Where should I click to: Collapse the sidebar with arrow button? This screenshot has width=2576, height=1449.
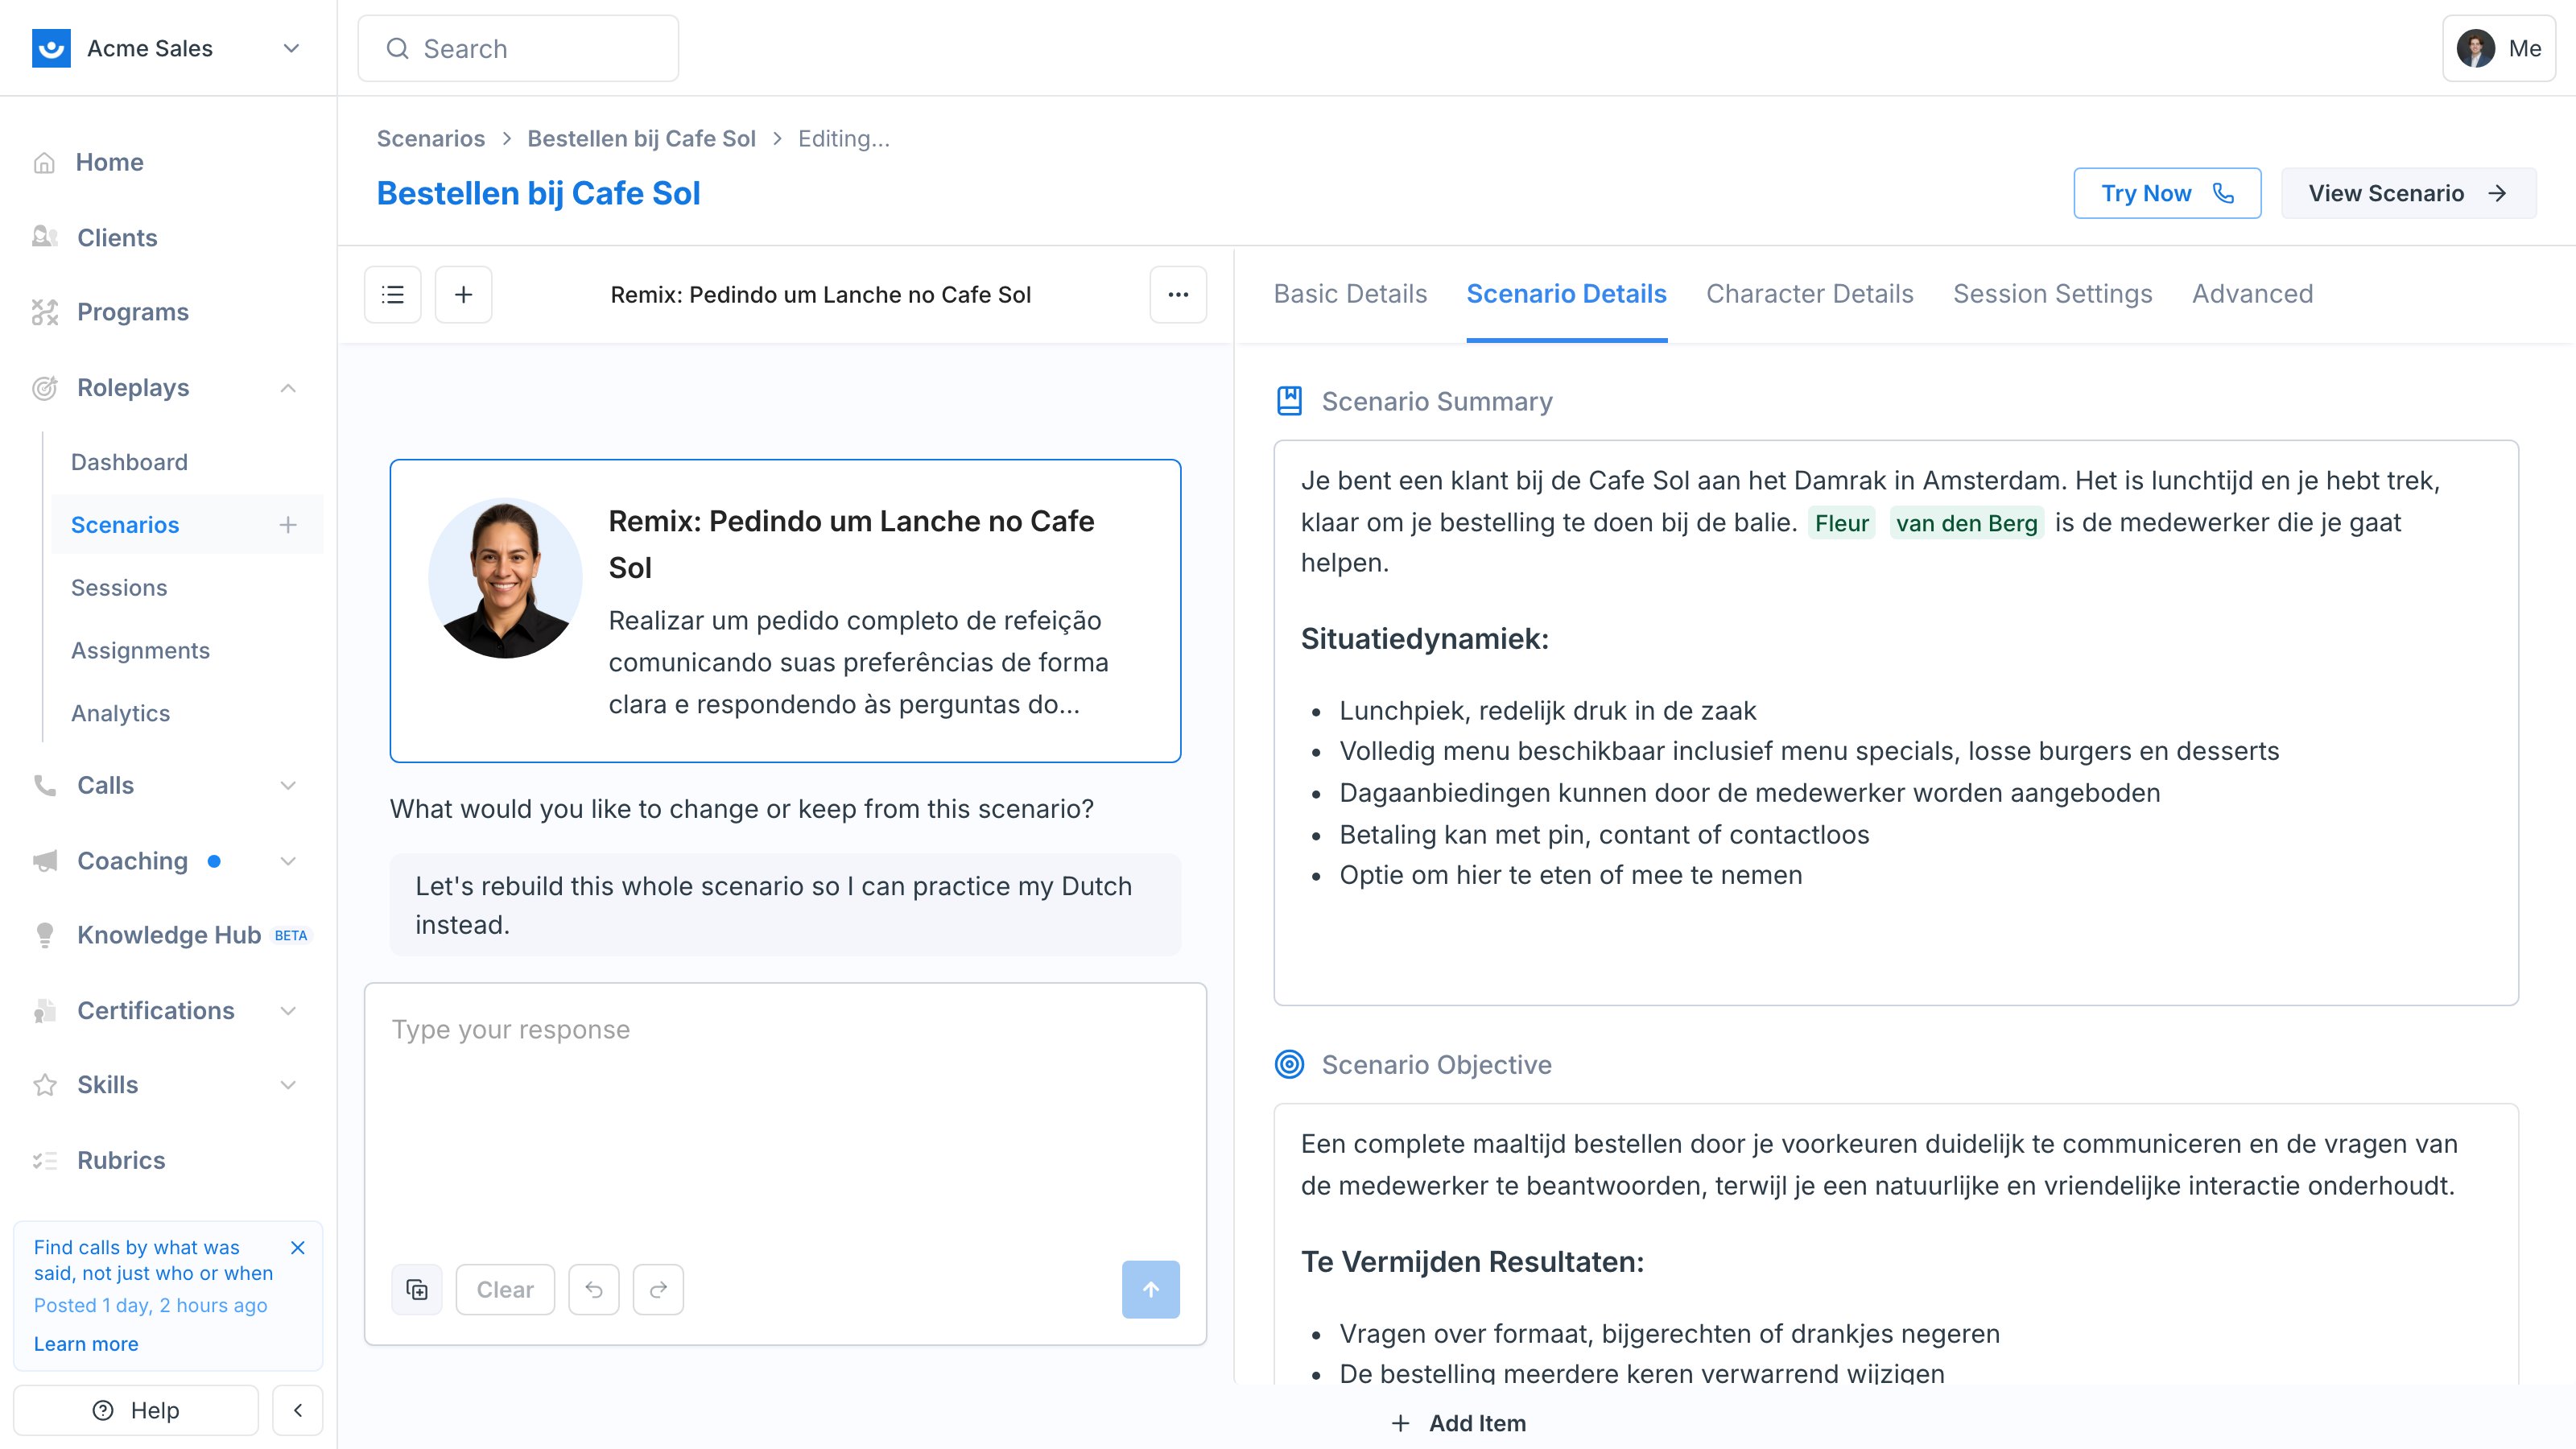point(297,1410)
